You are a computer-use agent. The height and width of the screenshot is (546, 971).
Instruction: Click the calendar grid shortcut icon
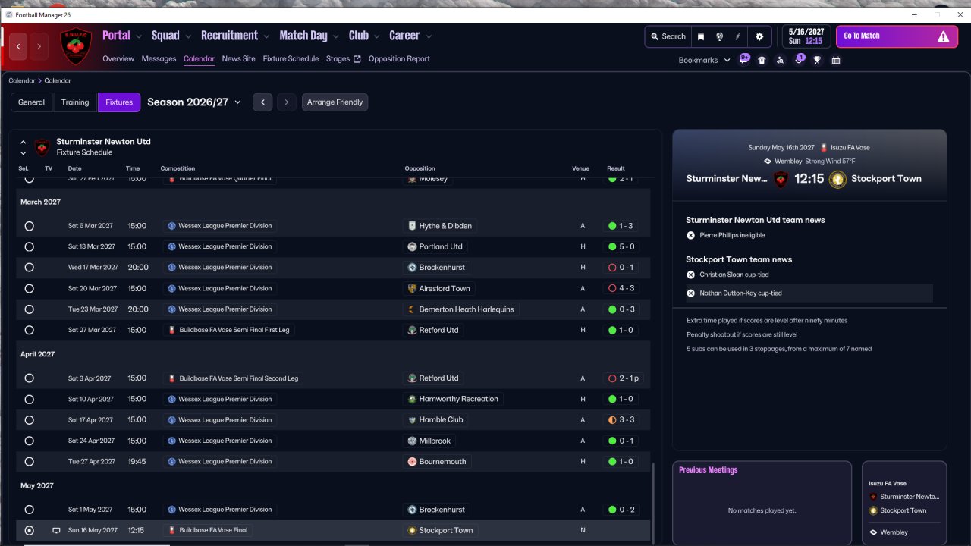pyautogui.click(x=835, y=60)
